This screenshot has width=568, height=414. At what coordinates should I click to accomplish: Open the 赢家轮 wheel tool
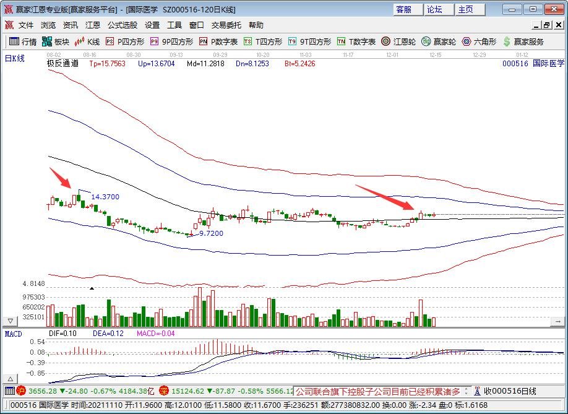pyautogui.click(x=439, y=41)
